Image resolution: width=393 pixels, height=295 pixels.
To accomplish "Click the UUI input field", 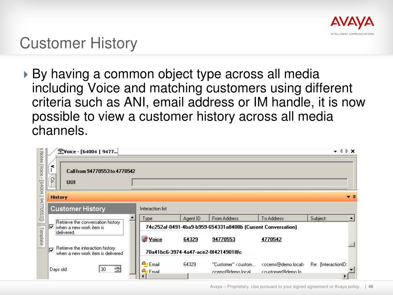I will [x=239, y=182].
